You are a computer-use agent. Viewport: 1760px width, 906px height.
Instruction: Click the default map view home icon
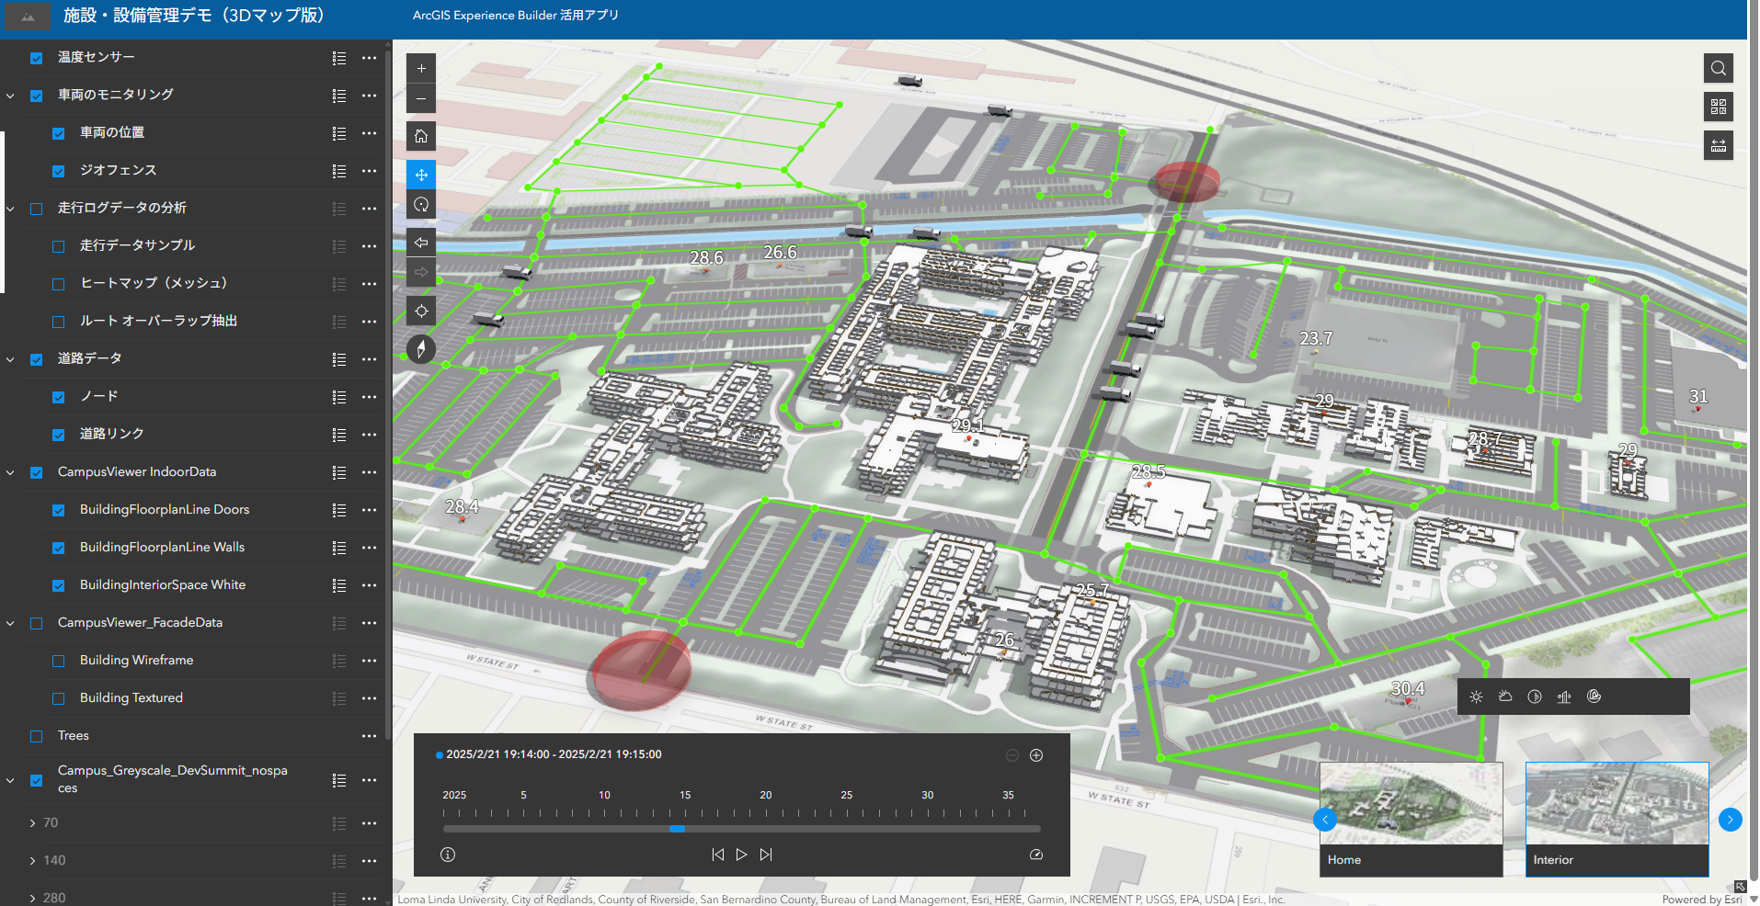pos(421,137)
